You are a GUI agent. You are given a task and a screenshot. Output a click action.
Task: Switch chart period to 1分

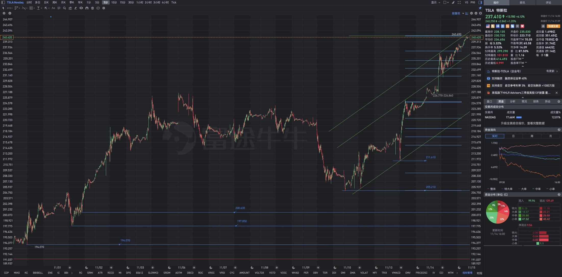point(89,2)
